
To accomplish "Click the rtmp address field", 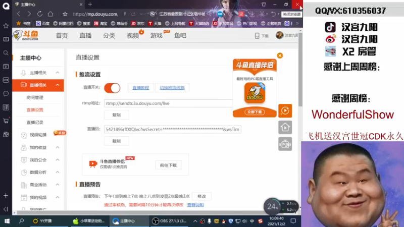I will (169, 103).
